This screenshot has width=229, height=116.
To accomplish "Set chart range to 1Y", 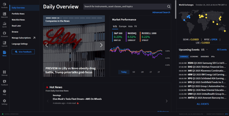I will click(151, 72).
